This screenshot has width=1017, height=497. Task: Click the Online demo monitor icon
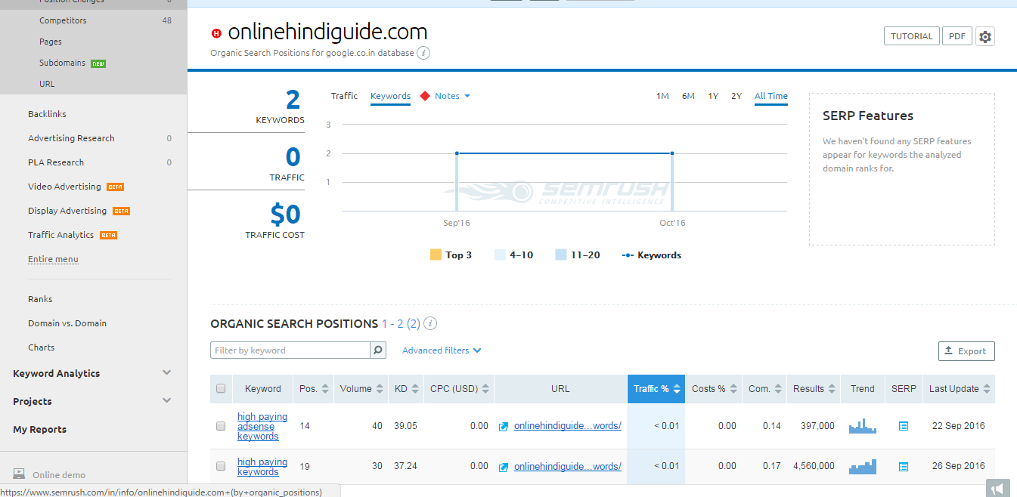[x=19, y=474]
